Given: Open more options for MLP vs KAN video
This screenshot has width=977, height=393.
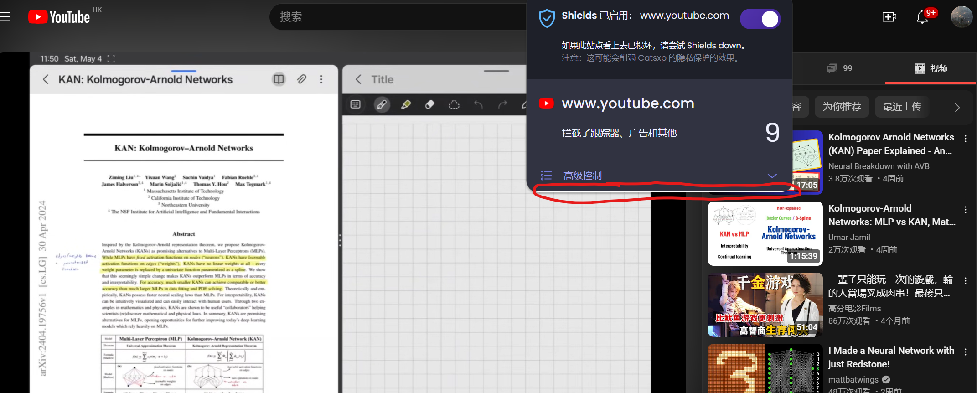Looking at the screenshot, I should coord(966,209).
